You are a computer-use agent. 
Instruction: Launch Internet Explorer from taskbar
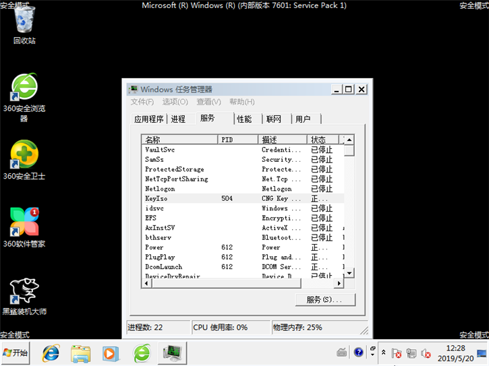point(51,353)
